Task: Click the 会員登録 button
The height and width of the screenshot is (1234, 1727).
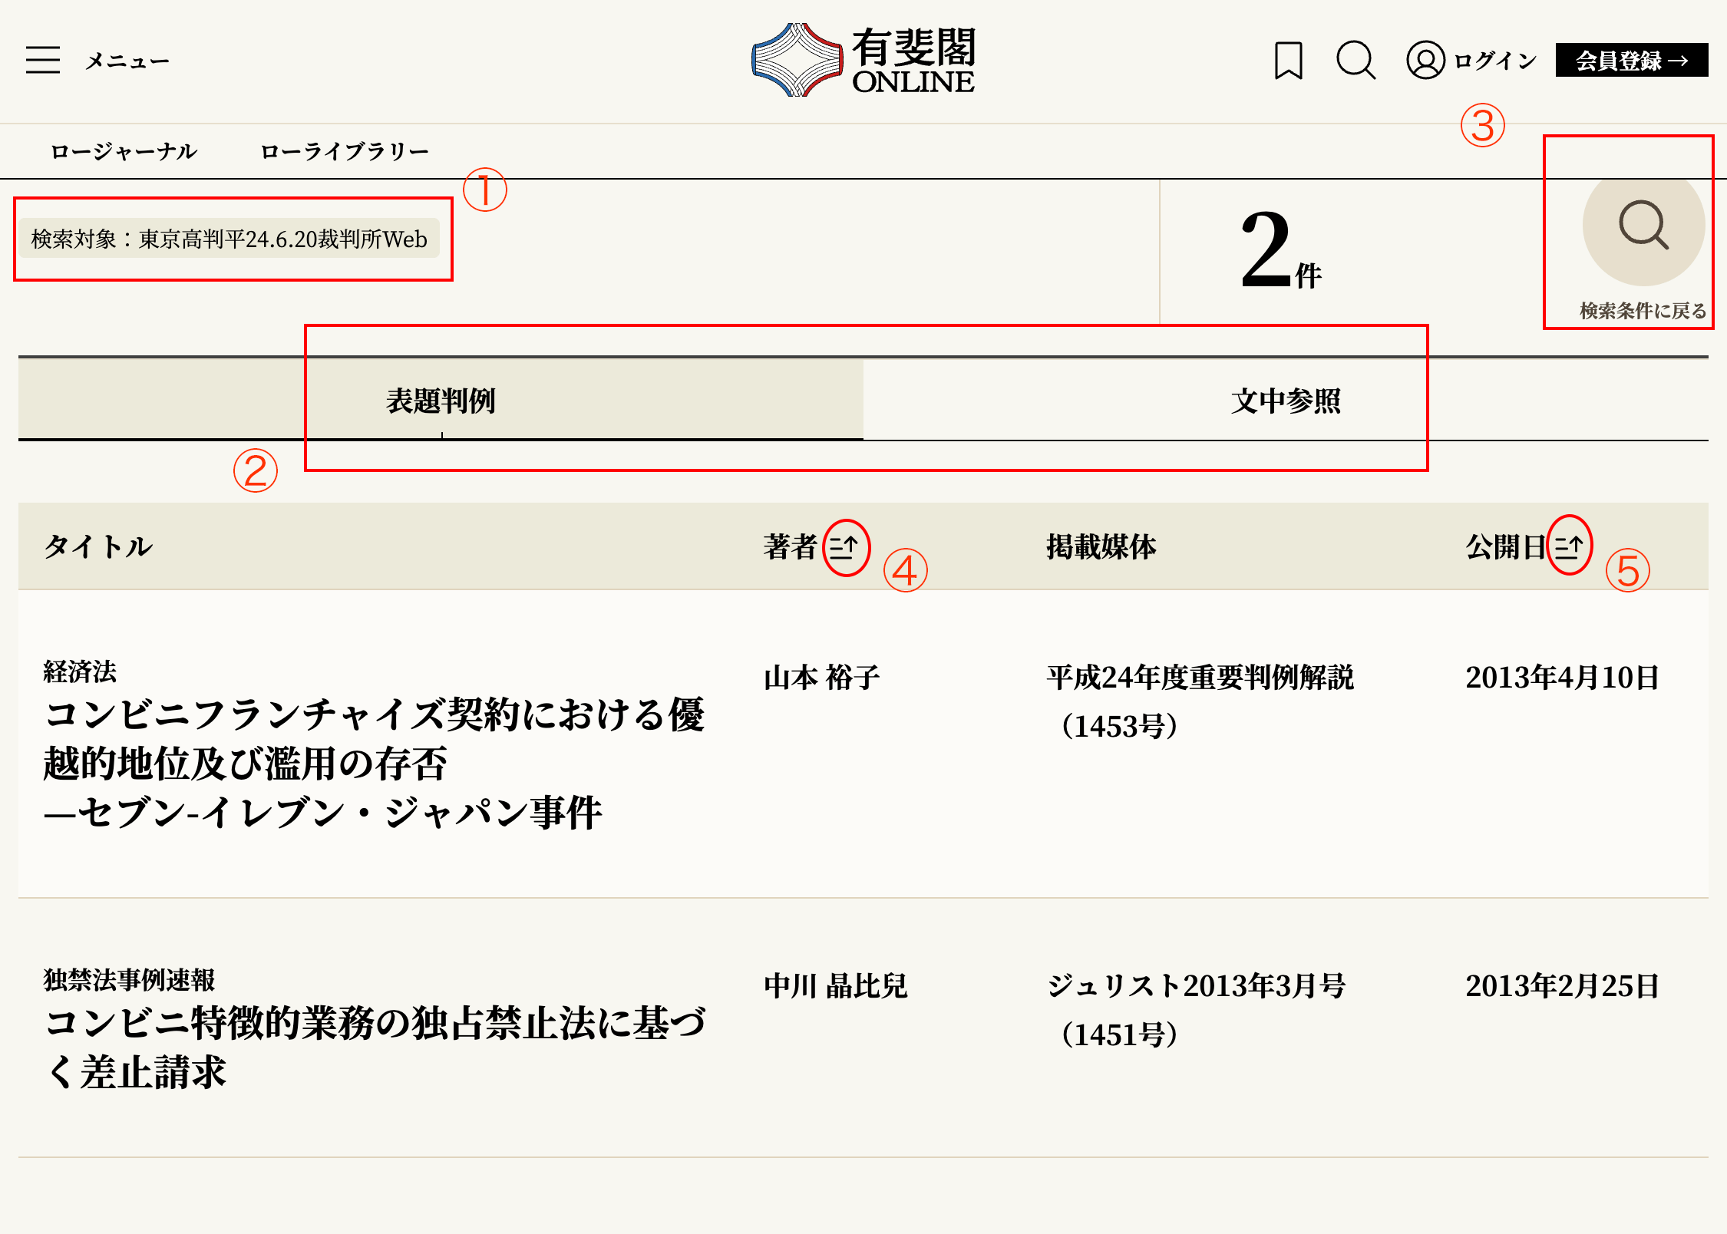Action: pos(1631,60)
